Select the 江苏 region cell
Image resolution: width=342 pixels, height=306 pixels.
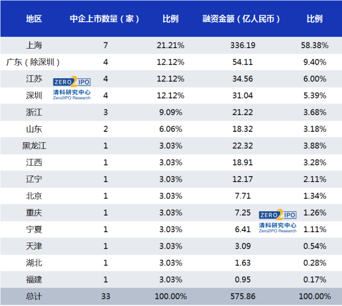[34, 79]
